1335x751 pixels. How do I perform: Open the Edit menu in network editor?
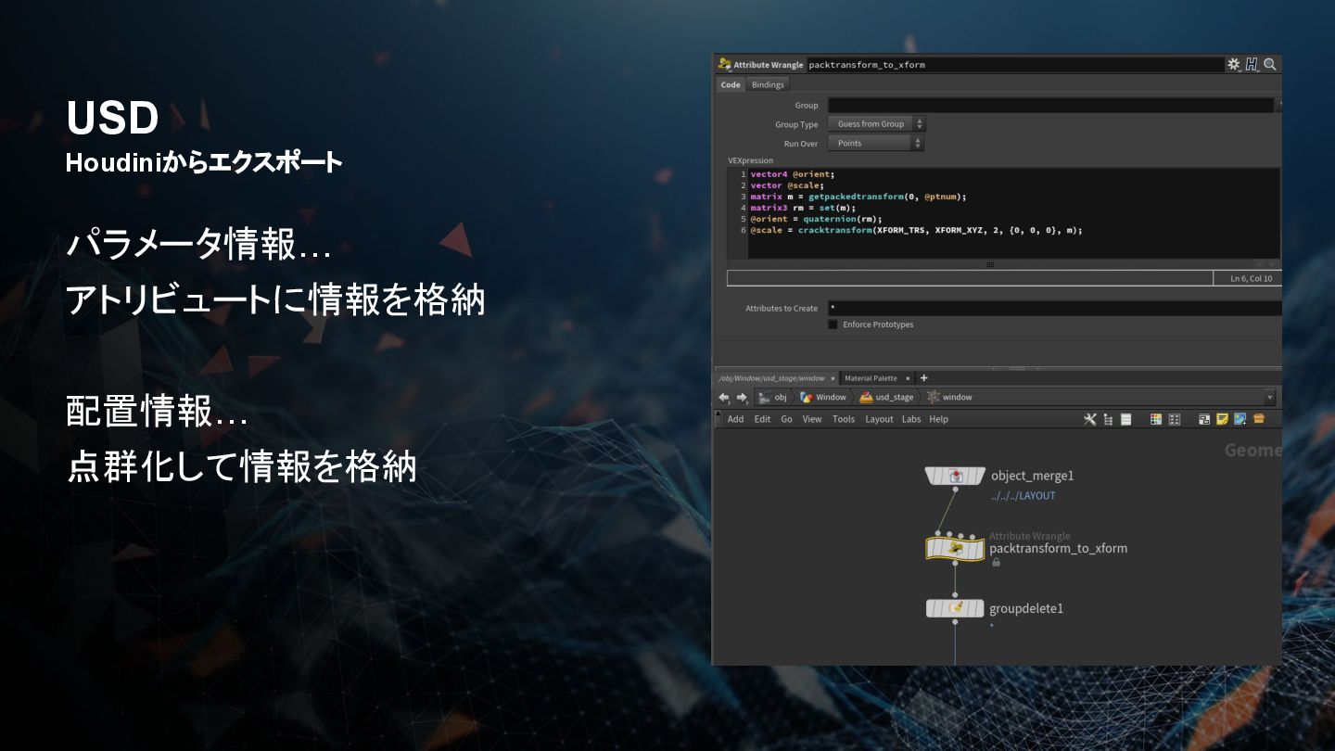(x=762, y=419)
